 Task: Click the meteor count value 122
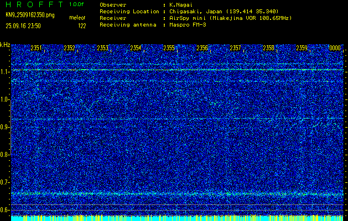point(82,26)
